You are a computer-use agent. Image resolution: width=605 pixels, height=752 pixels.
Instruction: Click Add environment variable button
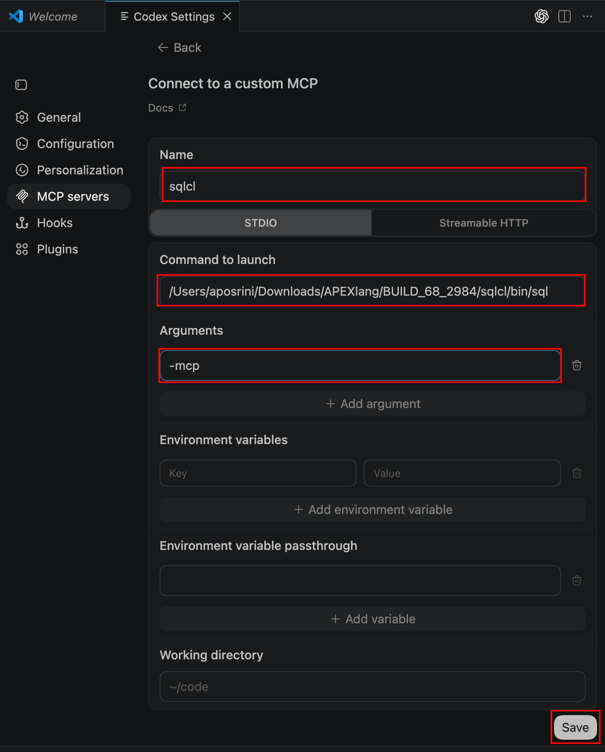373,509
